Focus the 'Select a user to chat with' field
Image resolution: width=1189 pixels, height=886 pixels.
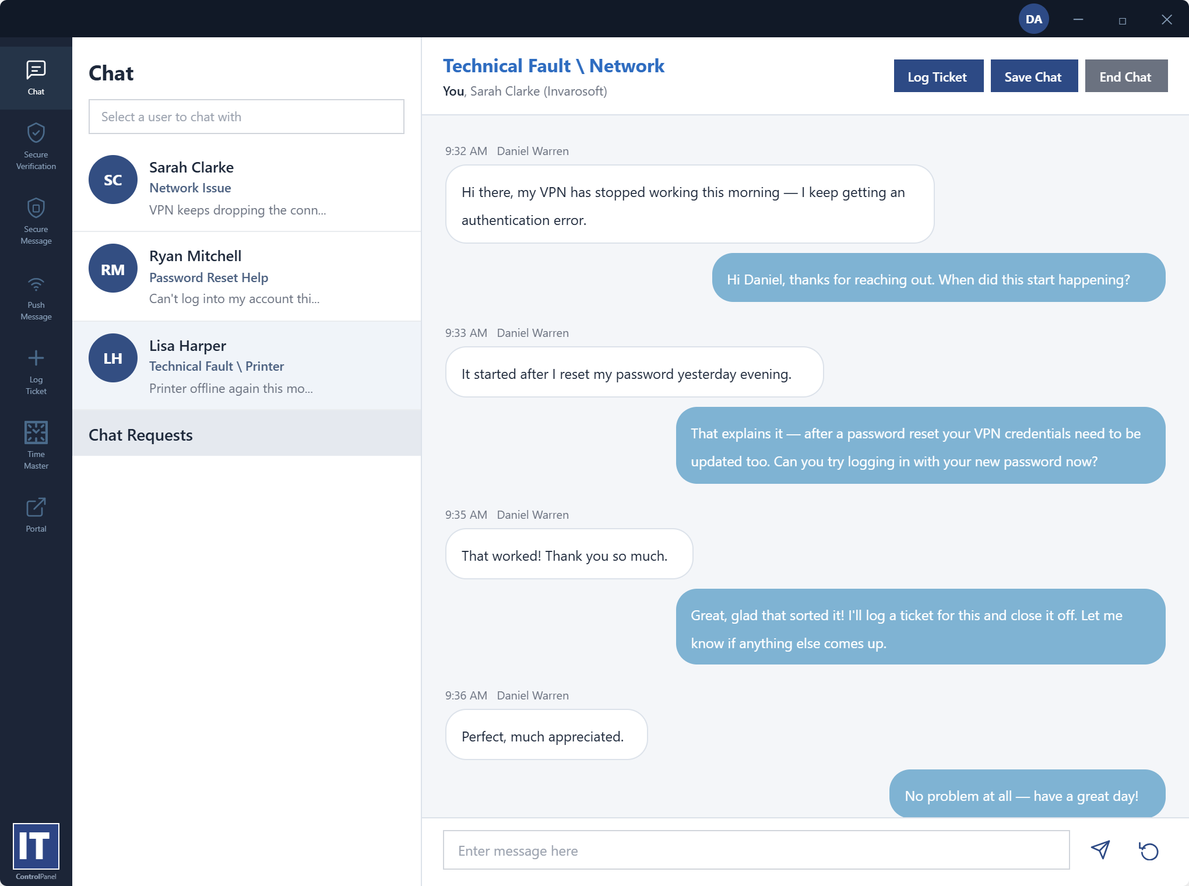[247, 117]
